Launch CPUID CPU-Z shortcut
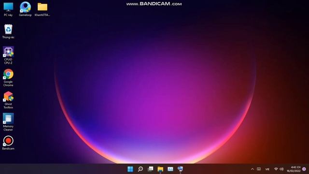309x174 pixels. [8, 55]
